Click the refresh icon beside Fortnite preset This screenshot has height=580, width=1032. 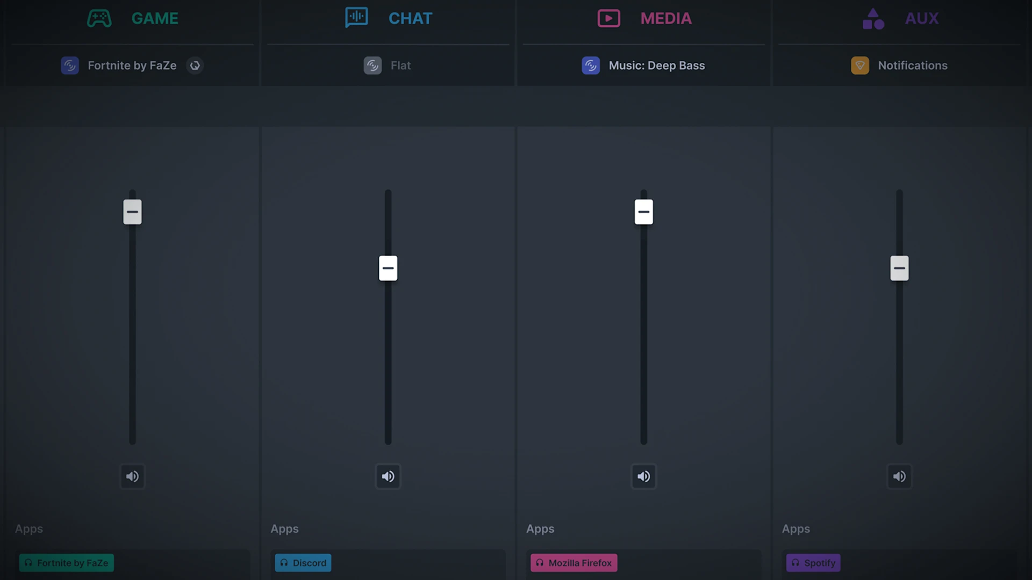tap(195, 66)
